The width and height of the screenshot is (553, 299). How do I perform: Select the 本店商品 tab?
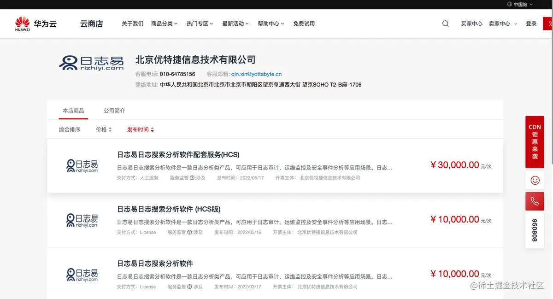point(73,111)
